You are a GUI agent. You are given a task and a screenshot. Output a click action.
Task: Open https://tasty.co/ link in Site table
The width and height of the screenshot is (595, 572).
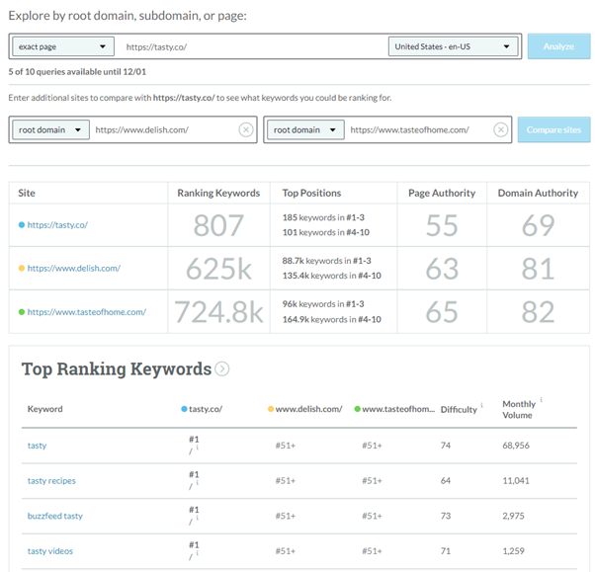click(57, 225)
